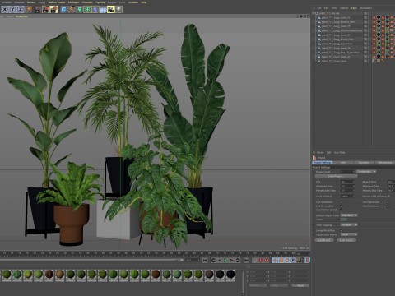Toggle Use Deformers checkbox
This screenshot has width=395, height=296.
coord(388,206)
